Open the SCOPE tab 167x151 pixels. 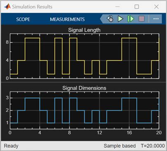23,19
